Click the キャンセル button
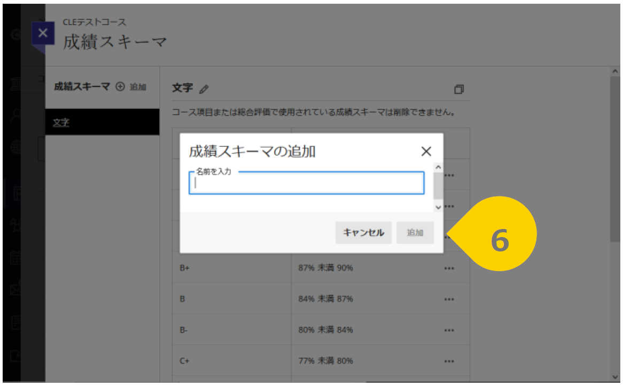The height and width of the screenshot is (386, 623). (x=363, y=232)
